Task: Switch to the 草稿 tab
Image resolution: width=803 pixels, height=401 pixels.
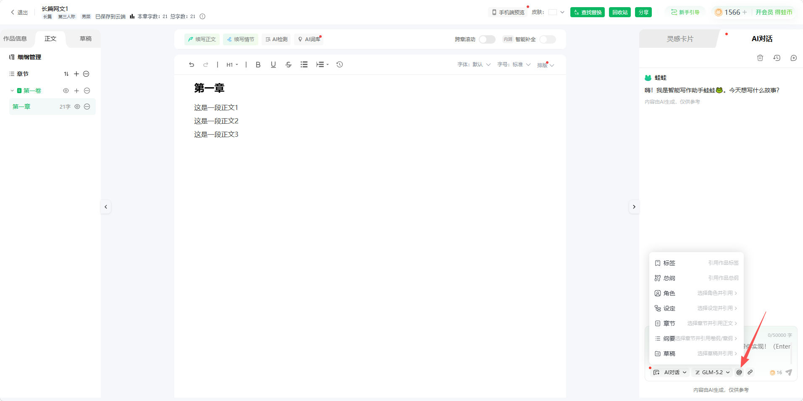Action: (x=86, y=39)
